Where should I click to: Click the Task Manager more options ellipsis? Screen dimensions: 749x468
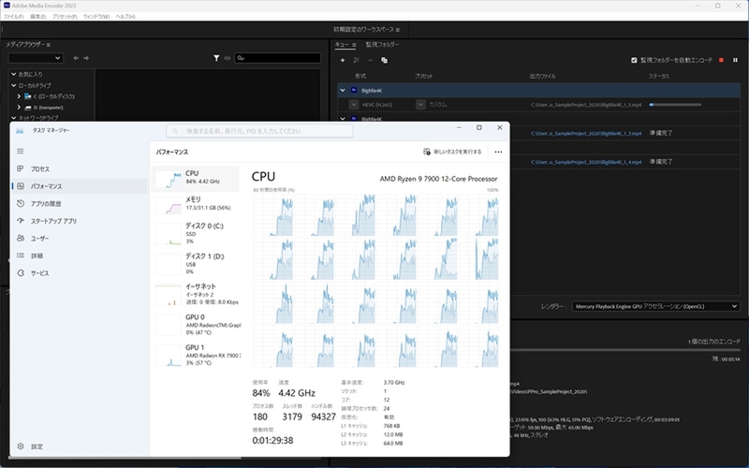click(498, 152)
